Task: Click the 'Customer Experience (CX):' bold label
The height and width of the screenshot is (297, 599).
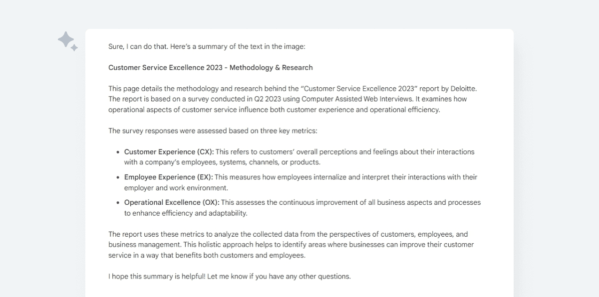Action: pos(169,151)
